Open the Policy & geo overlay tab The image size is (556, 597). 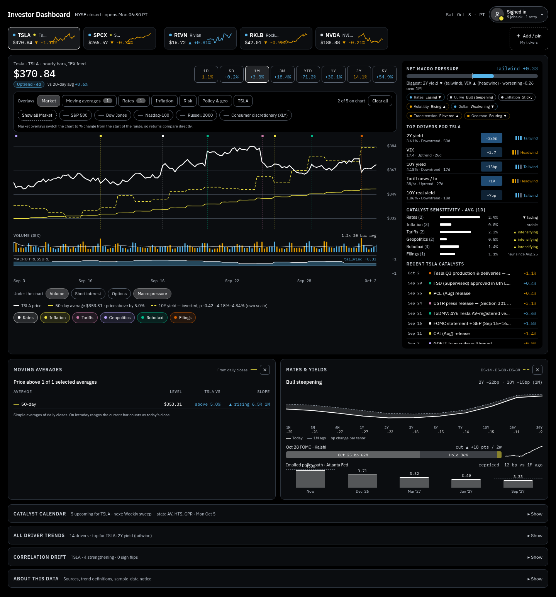tap(215, 101)
